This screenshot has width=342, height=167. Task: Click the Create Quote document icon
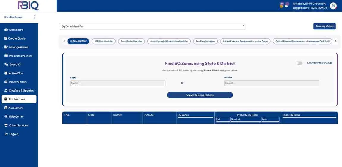pos(6,38)
